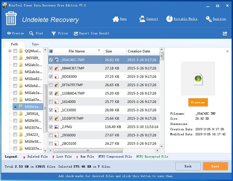233x181 pixels.
Task: Click the Find magnifier icon
Action: point(31,33)
